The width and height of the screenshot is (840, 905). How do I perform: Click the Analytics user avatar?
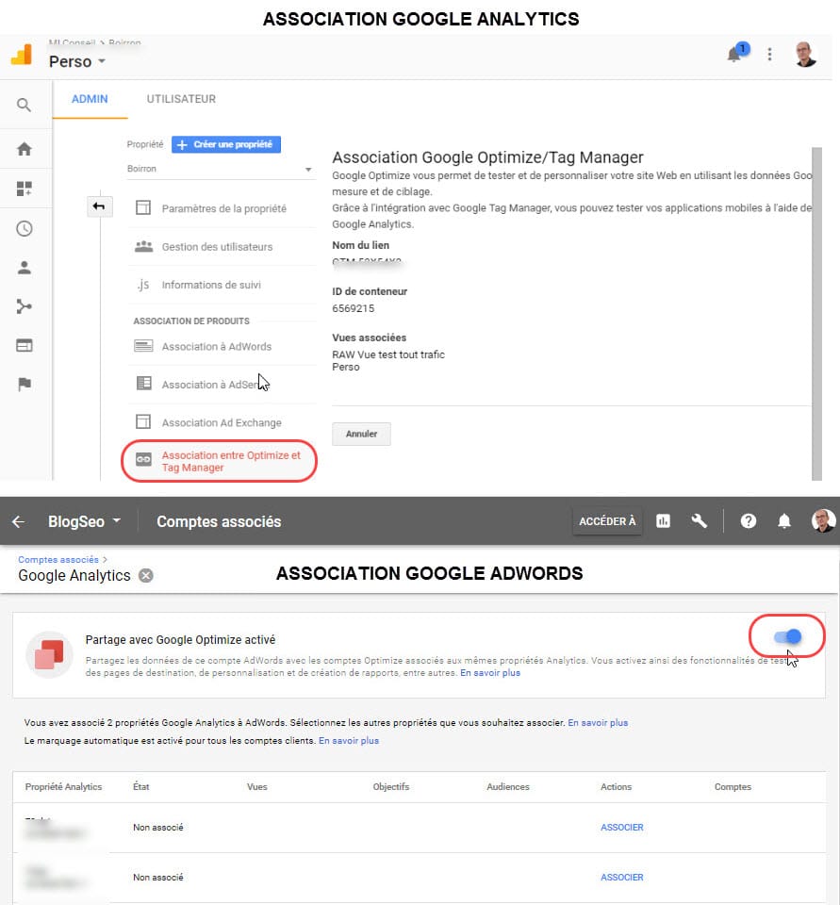point(805,55)
